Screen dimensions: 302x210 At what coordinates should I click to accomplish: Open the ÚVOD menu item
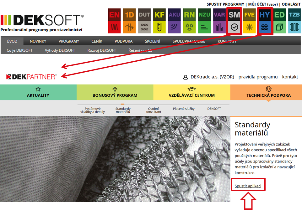click(x=12, y=41)
